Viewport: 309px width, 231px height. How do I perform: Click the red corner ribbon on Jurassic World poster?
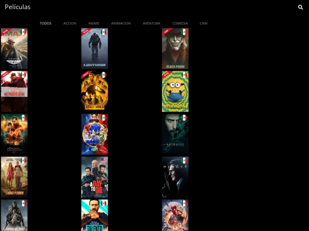(85, 74)
